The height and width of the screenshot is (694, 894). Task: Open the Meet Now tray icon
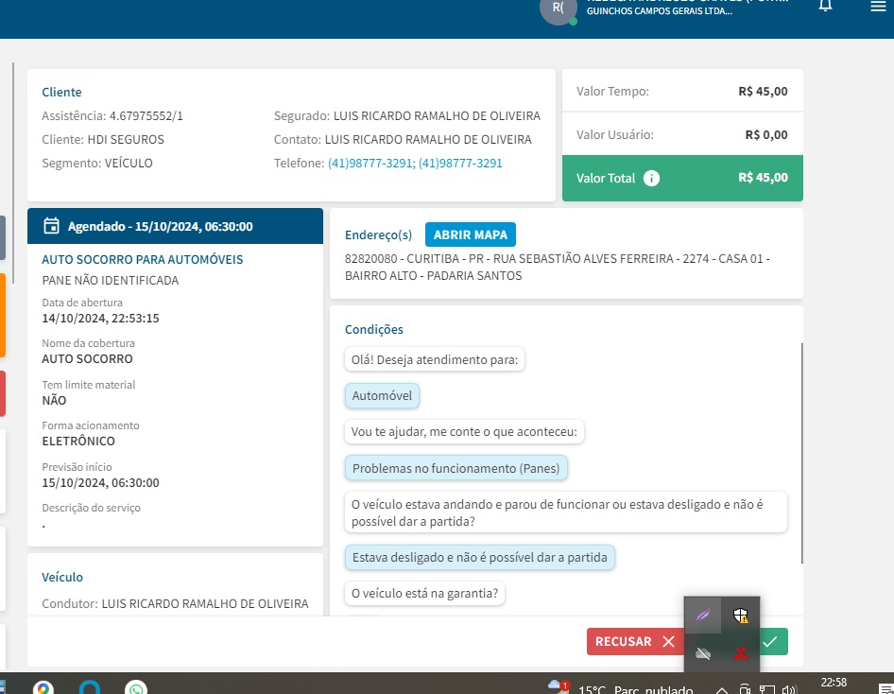pos(744,689)
